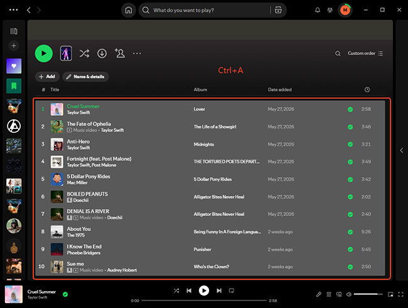Mute with the speaker icon

(349, 294)
